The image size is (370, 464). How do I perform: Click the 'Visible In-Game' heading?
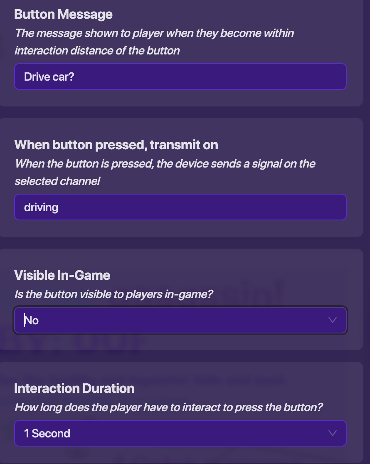tap(62, 275)
